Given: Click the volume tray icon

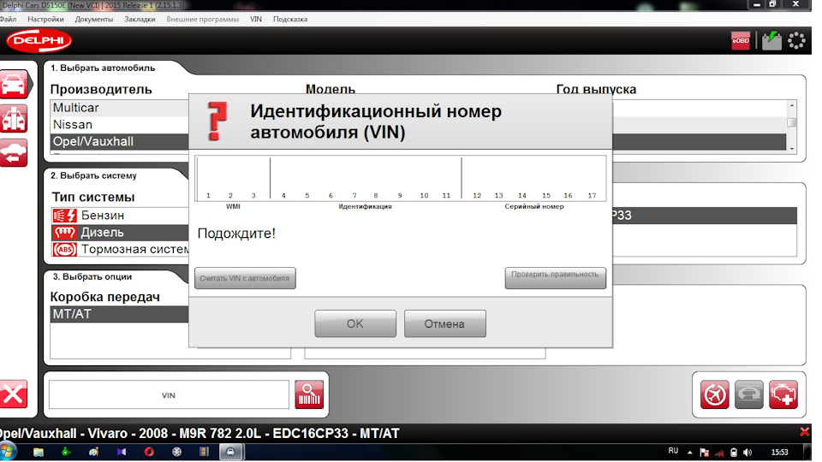Looking at the screenshot, I should [x=748, y=452].
